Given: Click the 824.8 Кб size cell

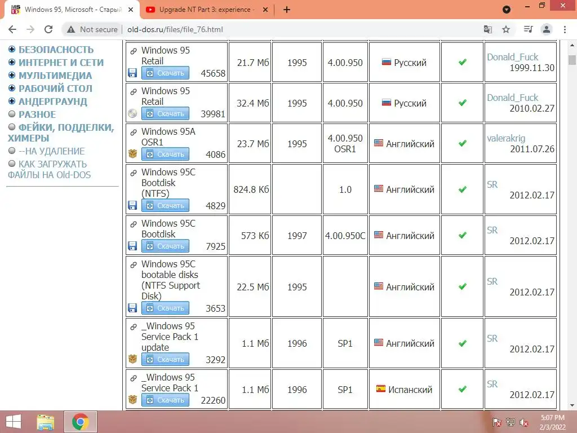Looking at the screenshot, I should tap(251, 189).
